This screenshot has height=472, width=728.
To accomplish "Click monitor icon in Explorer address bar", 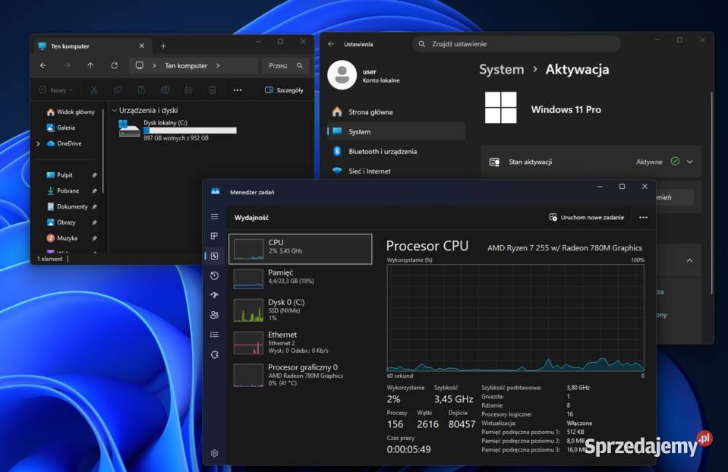I will [x=139, y=65].
